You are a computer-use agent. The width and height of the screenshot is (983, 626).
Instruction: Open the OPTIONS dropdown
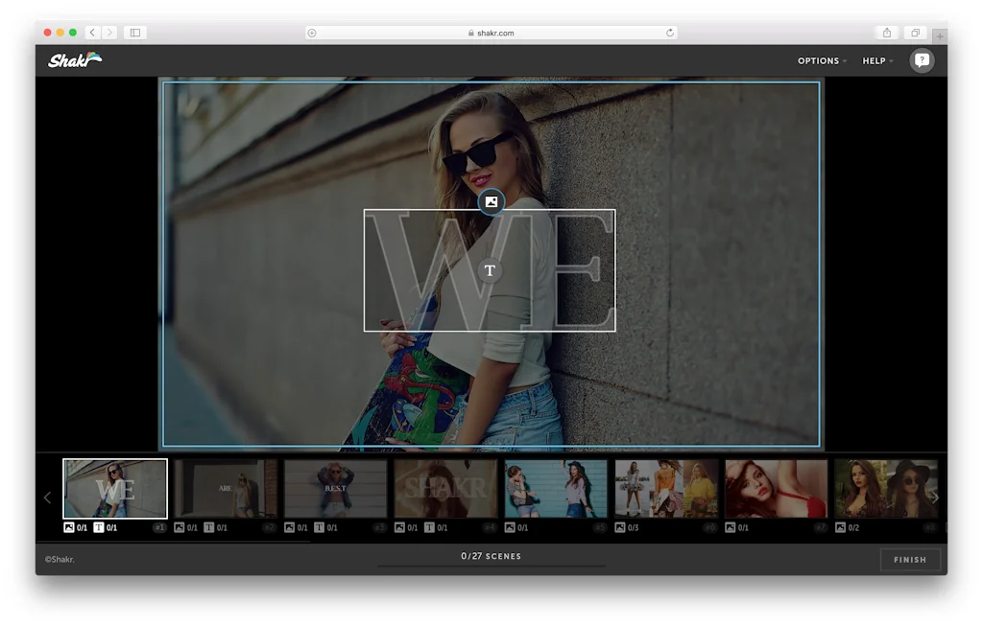click(820, 60)
